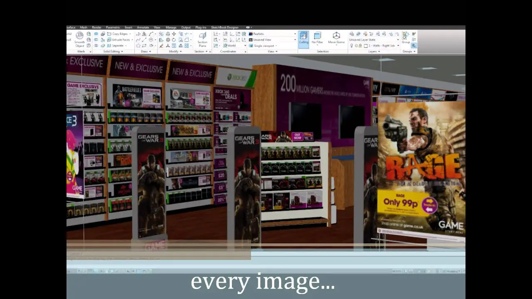Image resolution: width=532 pixels, height=299 pixels.
Task: Click the ribbon minimize toggle after tabs
Action: 249,27
